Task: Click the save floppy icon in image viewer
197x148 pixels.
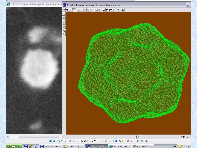Action: 138,141
